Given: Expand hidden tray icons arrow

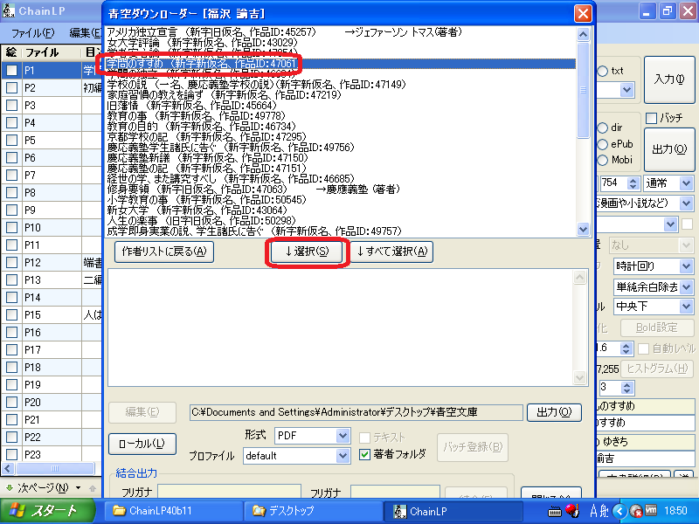Looking at the screenshot, I should point(619,511).
